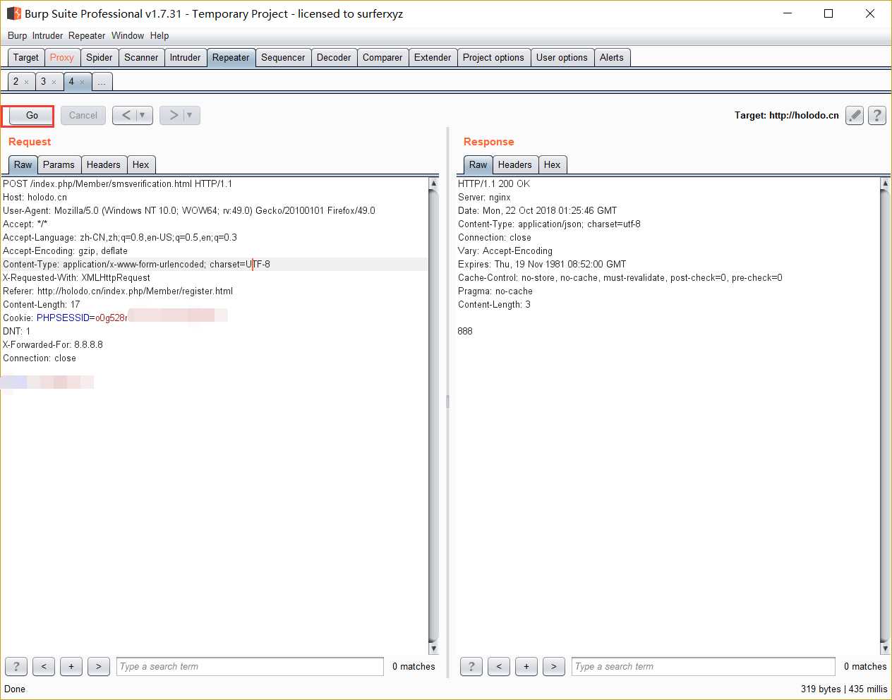Go to previous match in response search
This screenshot has height=700, width=892.
(499, 666)
